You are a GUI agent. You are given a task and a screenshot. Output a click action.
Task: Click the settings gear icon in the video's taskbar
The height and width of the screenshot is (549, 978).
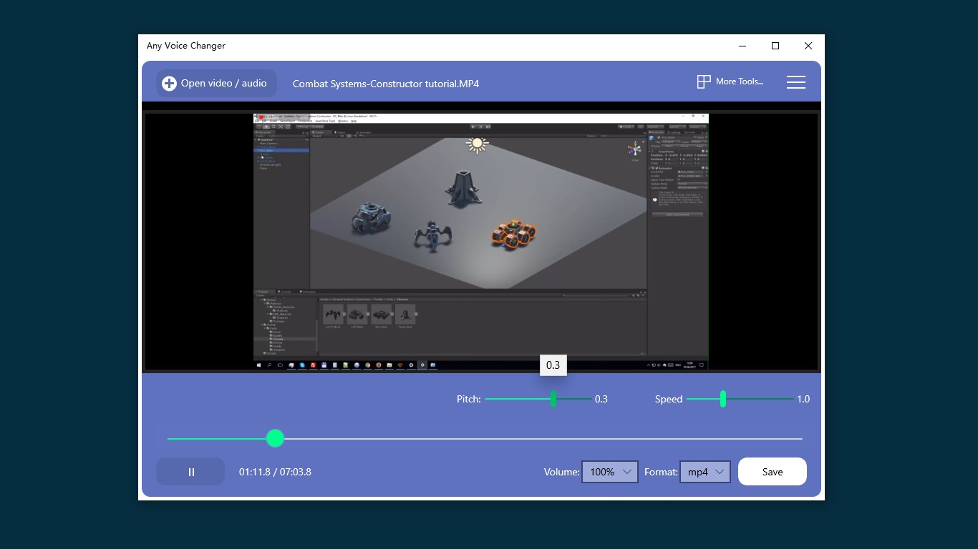[x=410, y=365]
